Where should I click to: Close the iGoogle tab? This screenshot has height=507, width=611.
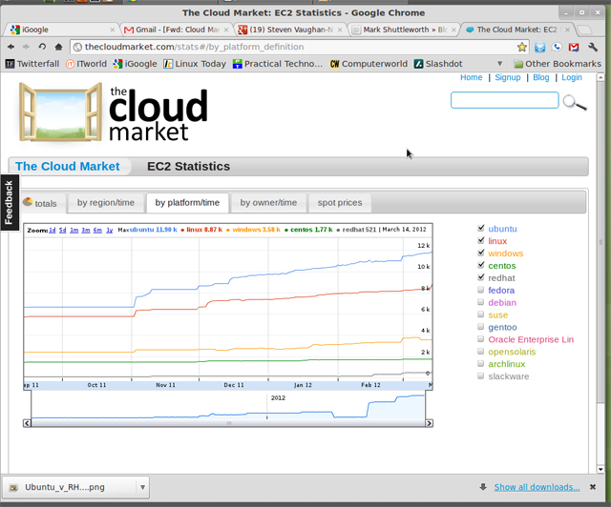click(113, 30)
